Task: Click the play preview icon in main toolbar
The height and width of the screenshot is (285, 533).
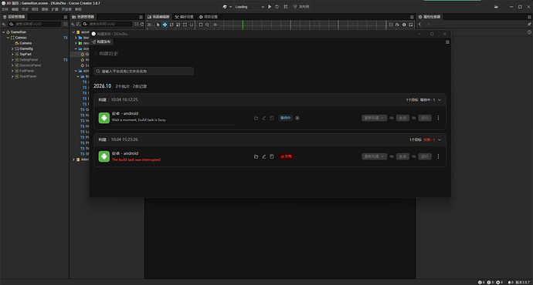Action: click(270, 7)
